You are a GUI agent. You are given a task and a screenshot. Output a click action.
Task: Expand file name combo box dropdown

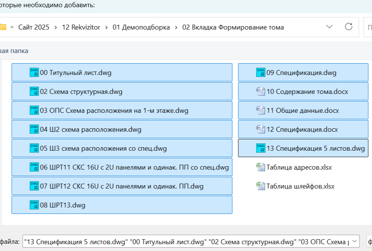(x=355, y=241)
